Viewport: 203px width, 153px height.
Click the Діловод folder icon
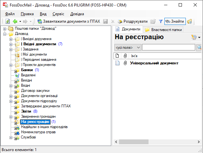11,34
